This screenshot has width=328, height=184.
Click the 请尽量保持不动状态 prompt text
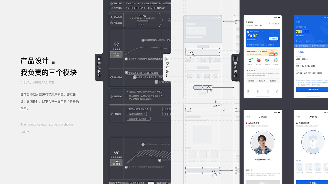(263, 159)
